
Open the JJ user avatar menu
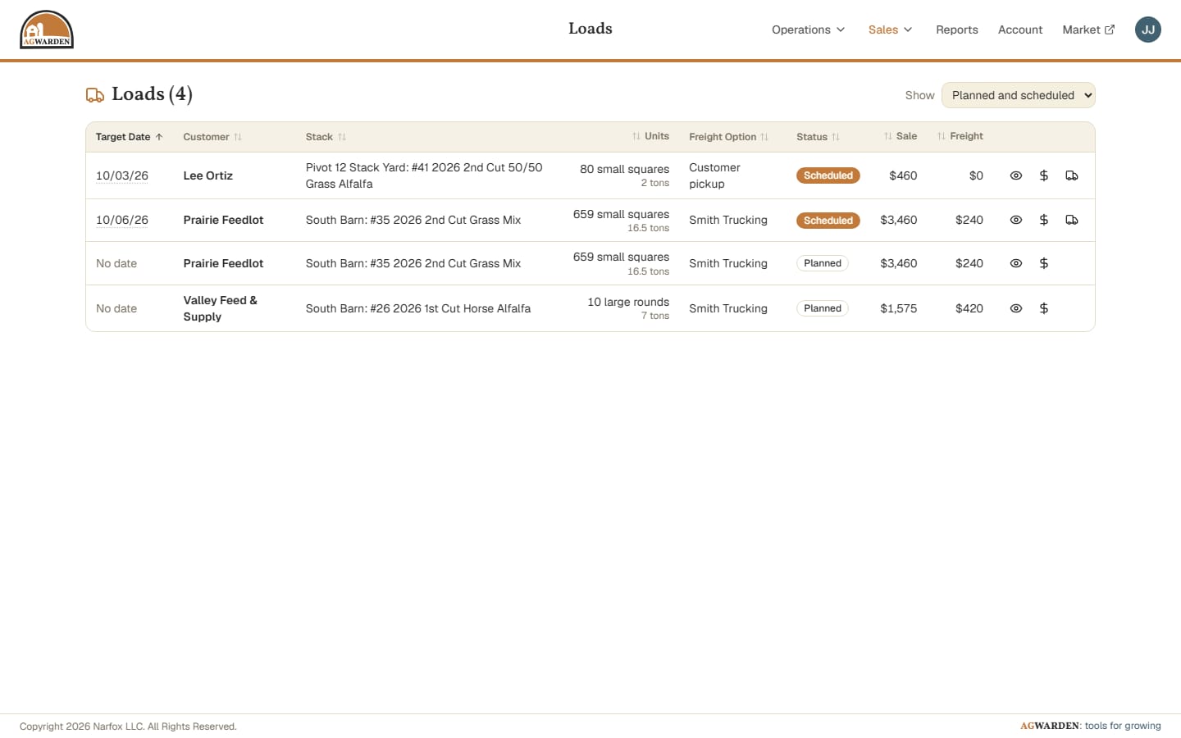coord(1147,30)
